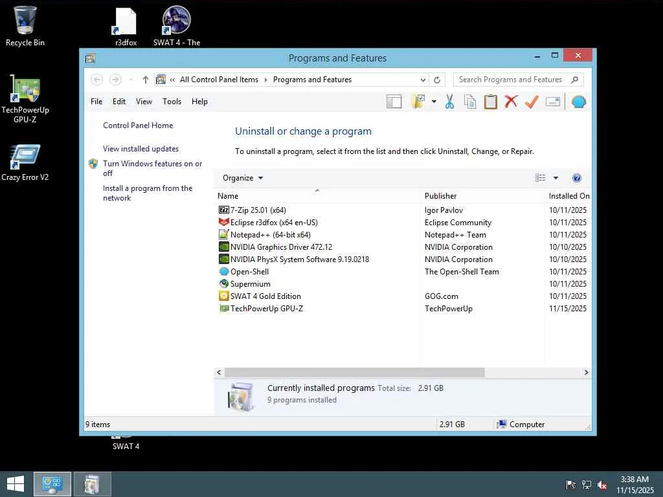Click the r3dfox desktop shortcut
The height and width of the screenshot is (497, 663).
coord(126,26)
